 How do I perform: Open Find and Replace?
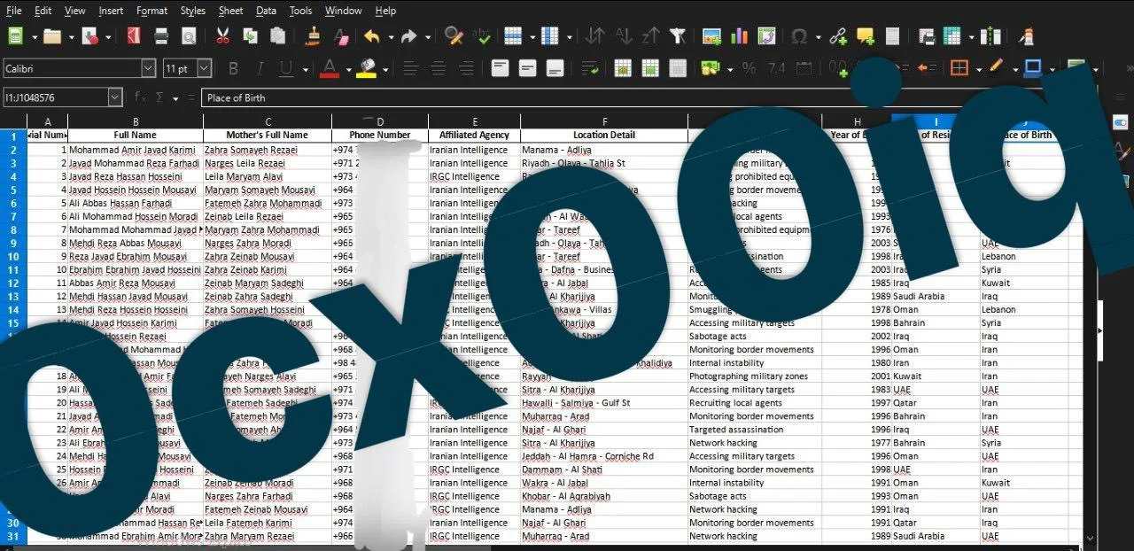454,36
